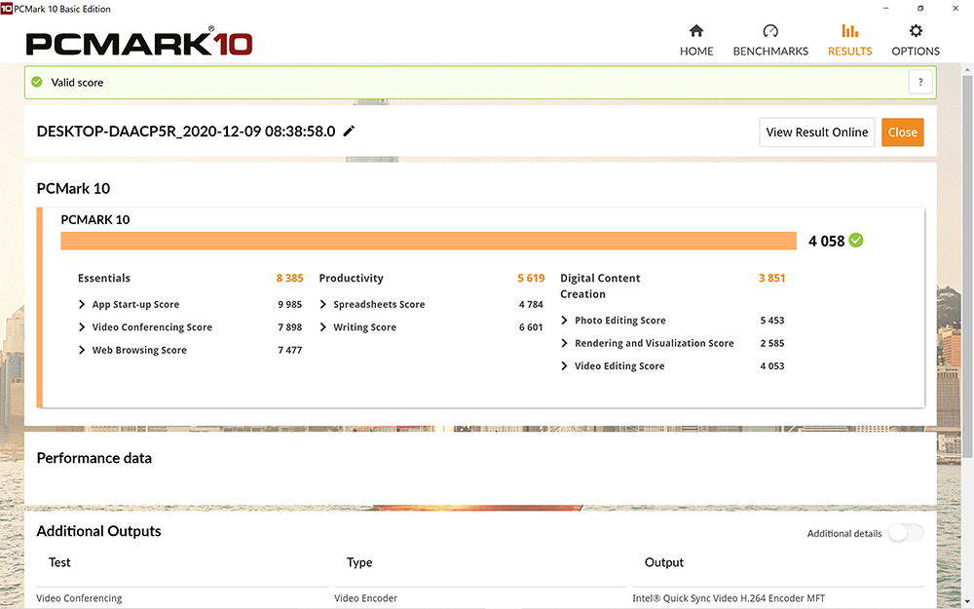
Task: Click the Video Encoder cell
Action: [x=365, y=598]
